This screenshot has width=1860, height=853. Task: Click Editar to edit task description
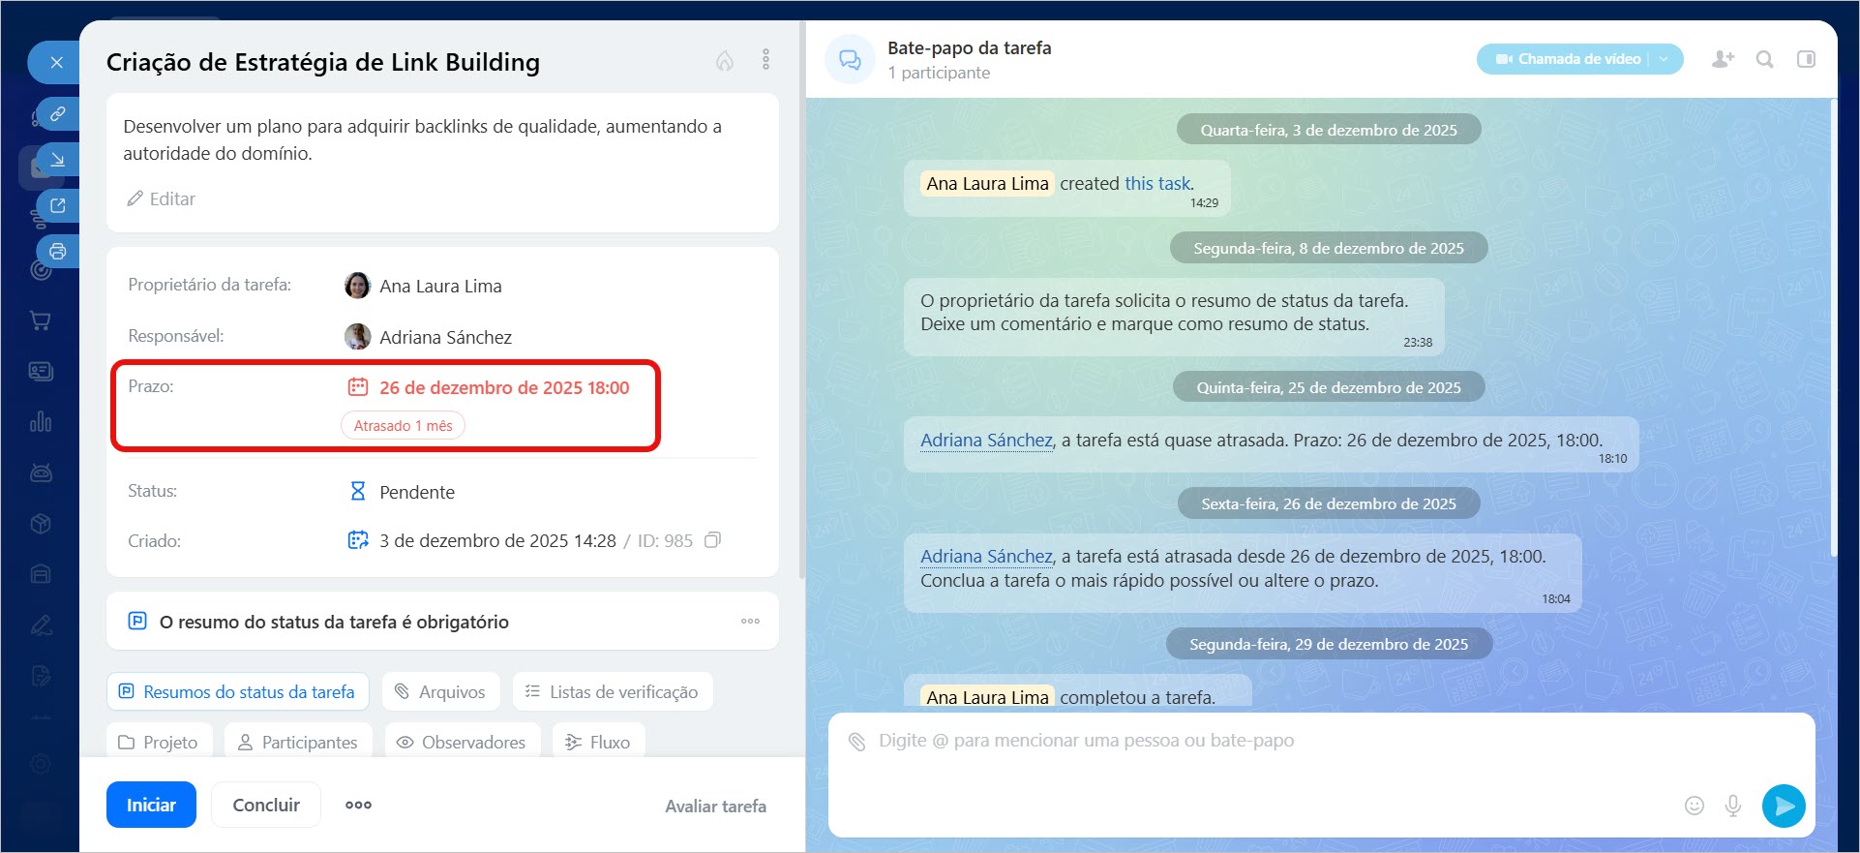162,198
